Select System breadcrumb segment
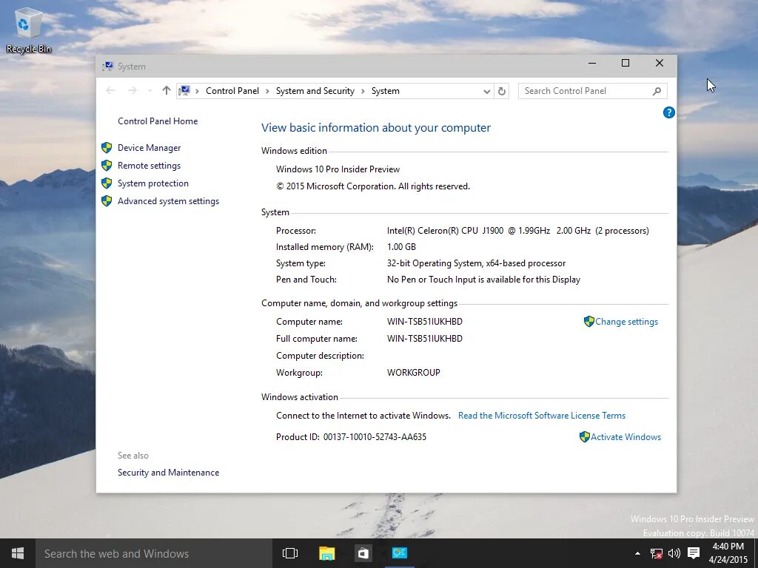This screenshot has width=758, height=568. pyautogui.click(x=385, y=91)
